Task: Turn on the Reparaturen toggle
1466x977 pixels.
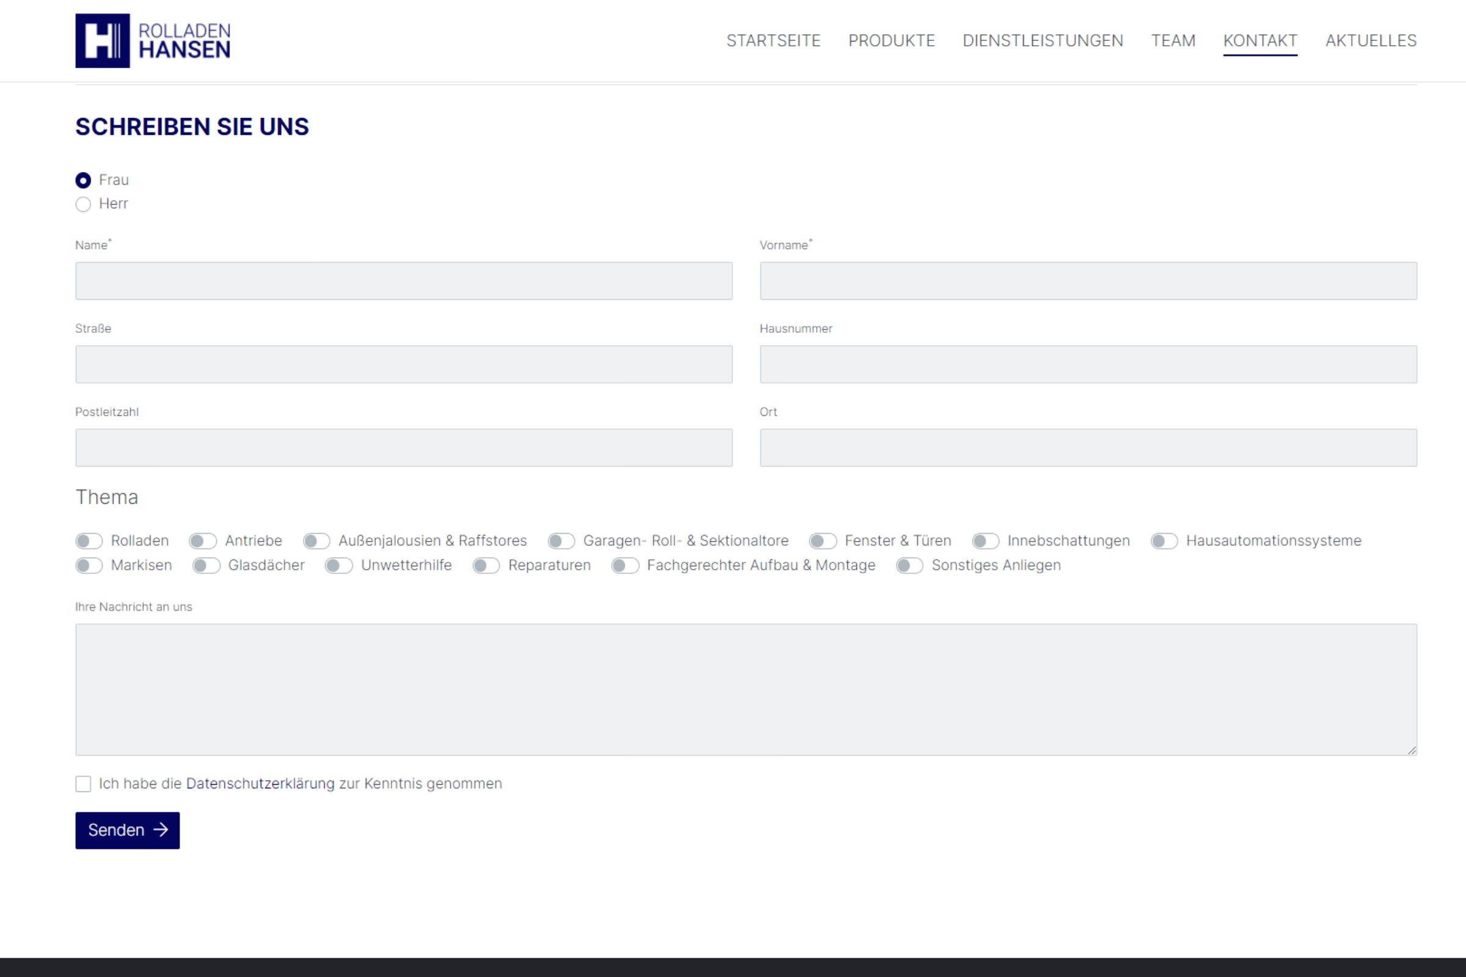Action: pyautogui.click(x=486, y=566)
